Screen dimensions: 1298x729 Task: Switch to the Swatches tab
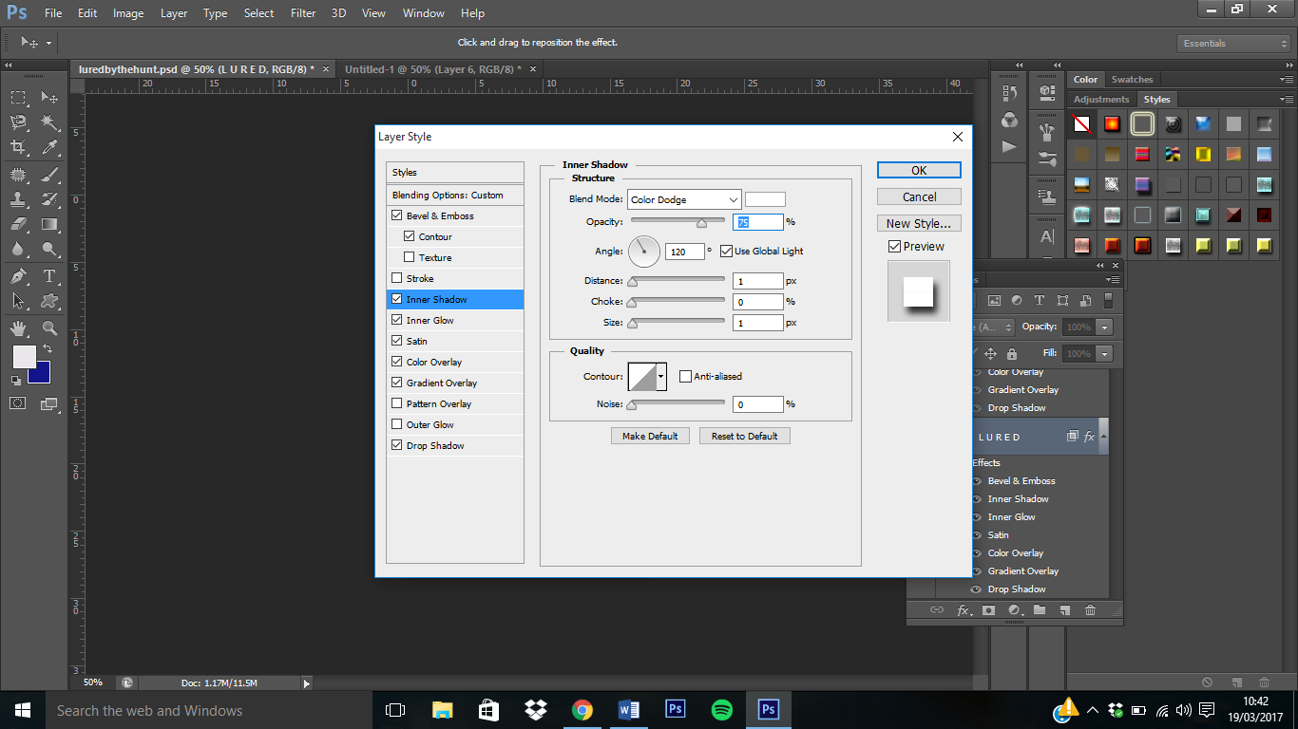tap(1132, 80)
